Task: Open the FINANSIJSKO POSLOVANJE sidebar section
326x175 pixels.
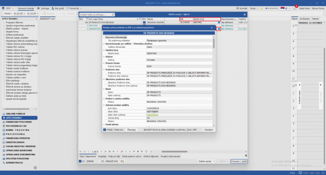Action: pyautogui.click(x=19, y=122)
